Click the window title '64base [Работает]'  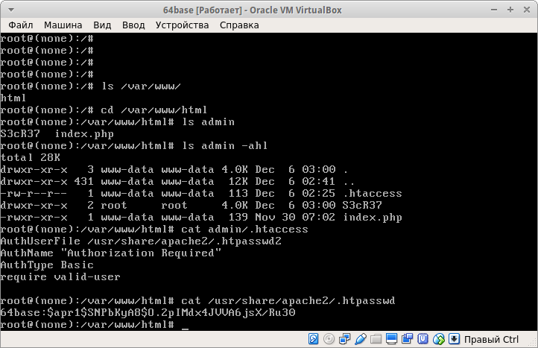pyautogui.click(x=203, y=10)
